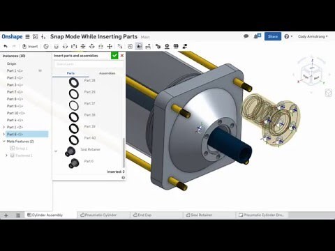
Task: Open the notifications bell
Action: [257, 36]
